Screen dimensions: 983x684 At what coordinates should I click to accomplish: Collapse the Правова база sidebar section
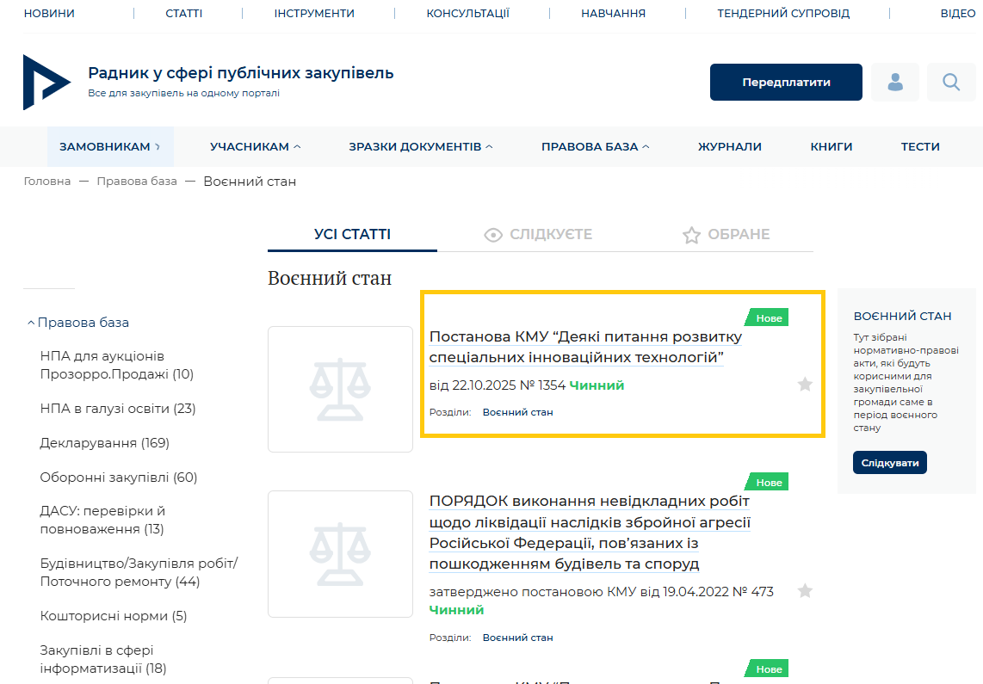click(x=77, y=323)
